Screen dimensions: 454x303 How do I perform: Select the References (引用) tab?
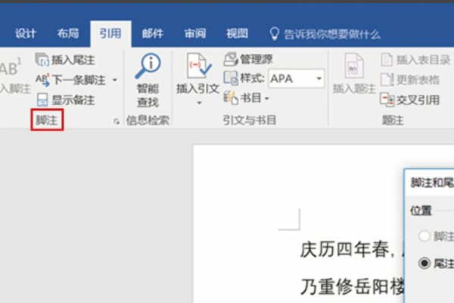click(x=110, y=33)
